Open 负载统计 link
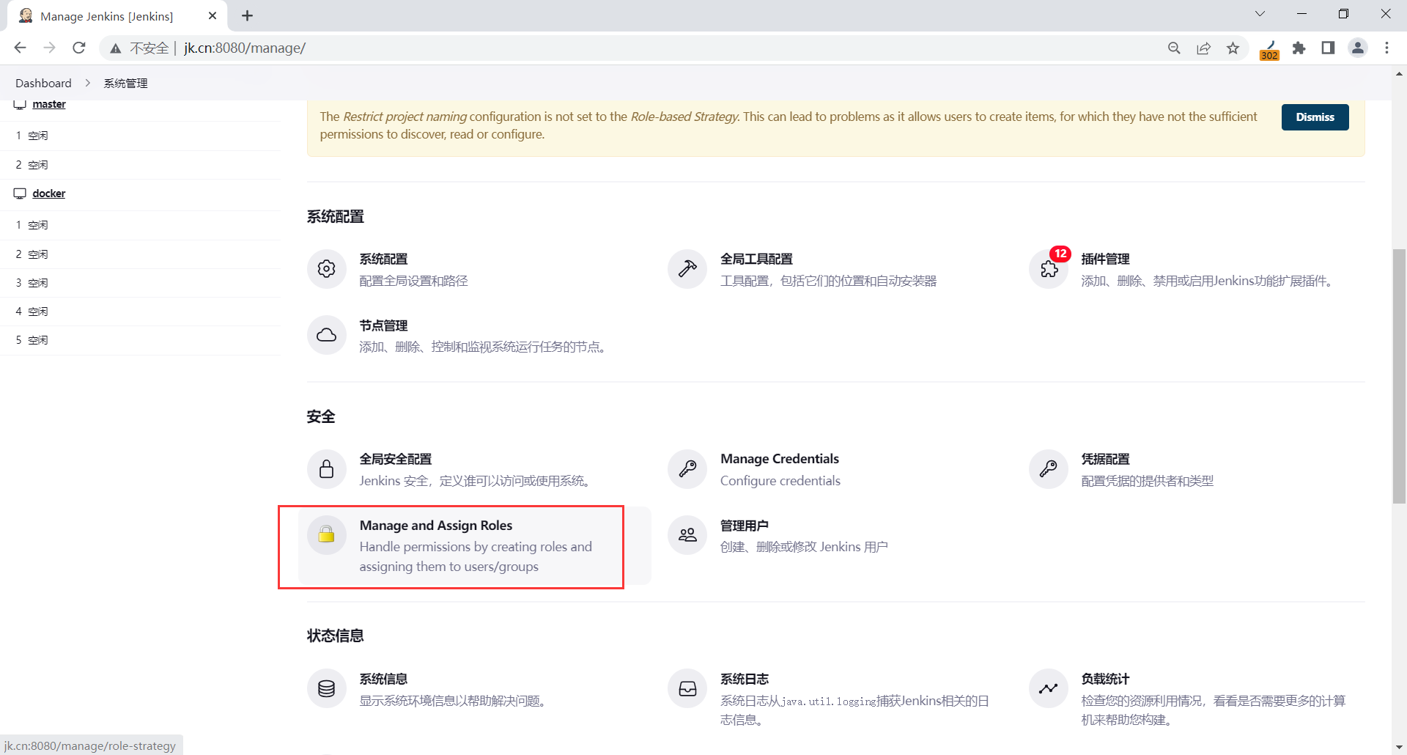 click(1105, 679)
